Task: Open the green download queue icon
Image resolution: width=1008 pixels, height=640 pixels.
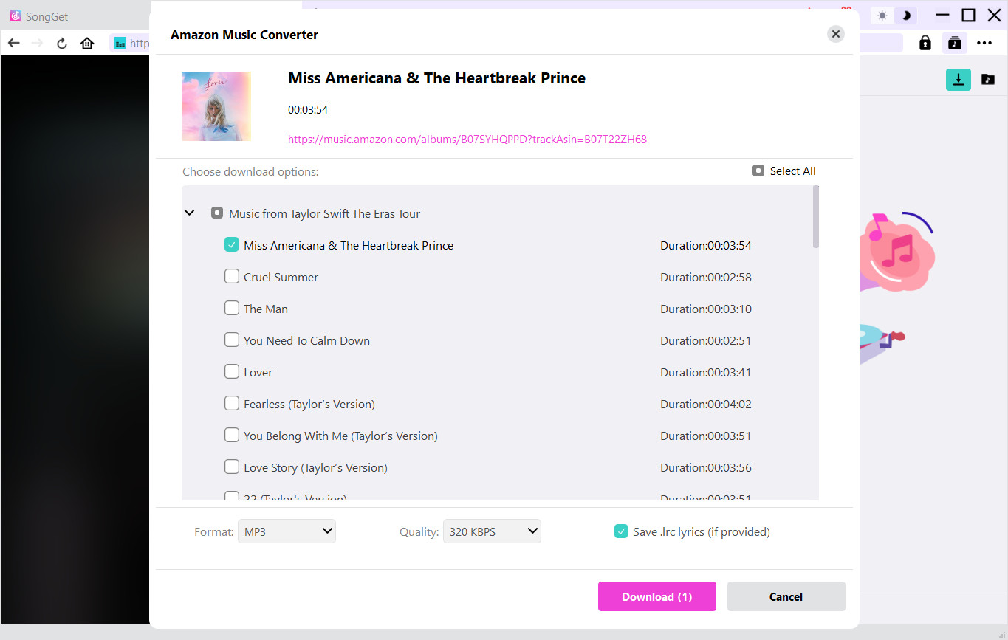Action: (x=958, y=80)
